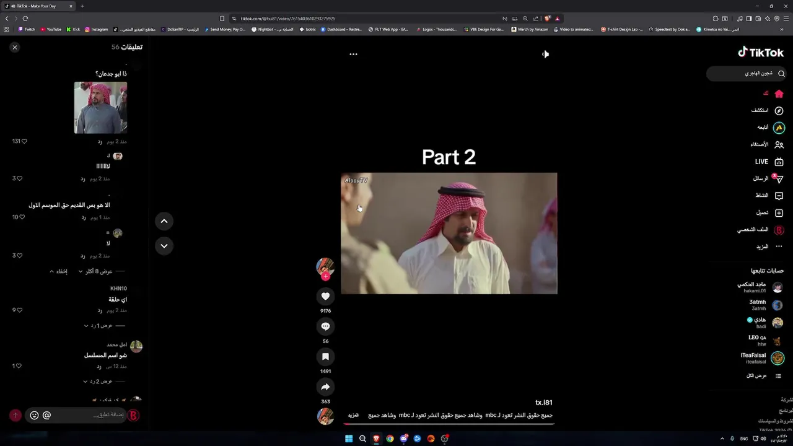Open TikTok Home from the sidebar
The height and width of the screenshot is (446, 793).
pyautogui.click(x=779, y=94)
